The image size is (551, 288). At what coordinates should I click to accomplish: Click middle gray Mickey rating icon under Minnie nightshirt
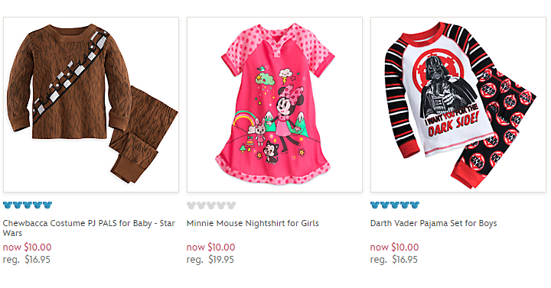[x=211, y=205]
